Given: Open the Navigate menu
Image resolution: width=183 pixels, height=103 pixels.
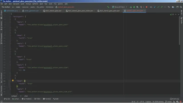Looking at the screenshot, I should tap(16, 4).
